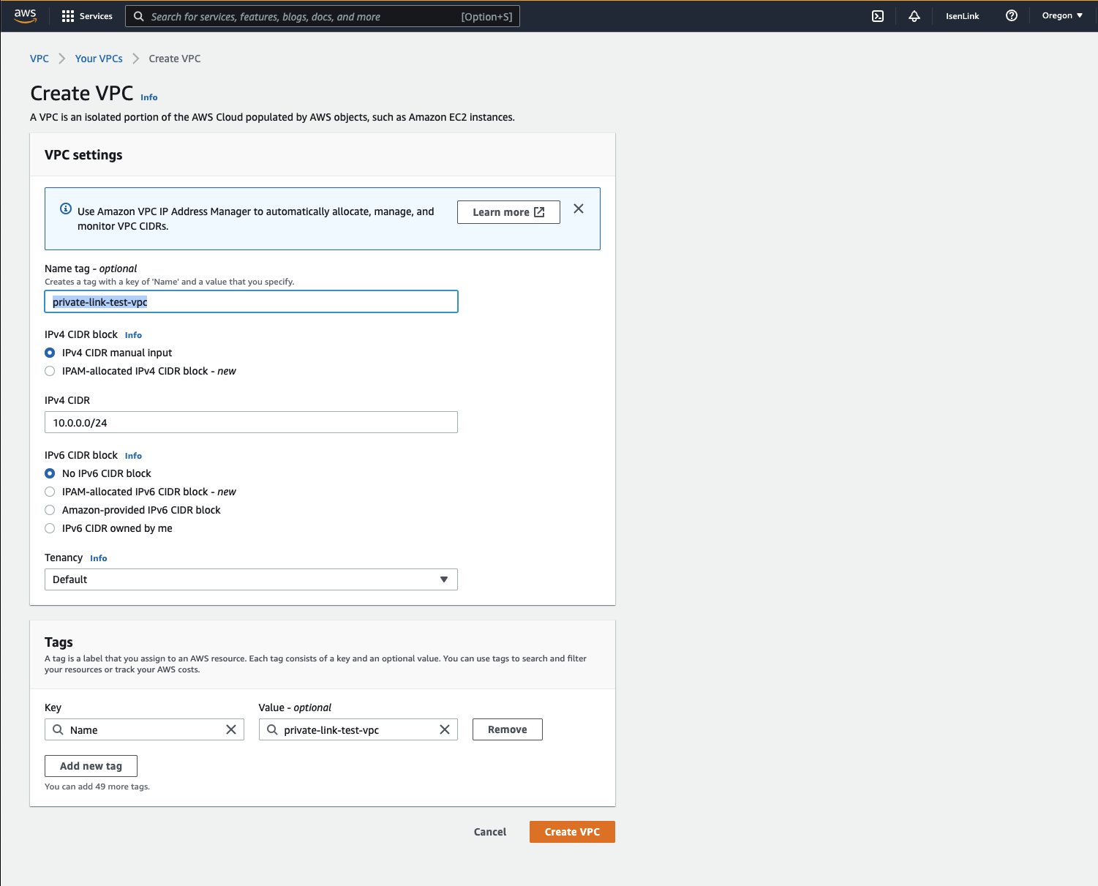
Task: Open the help question mark icon
Action: pos(1012,15)
